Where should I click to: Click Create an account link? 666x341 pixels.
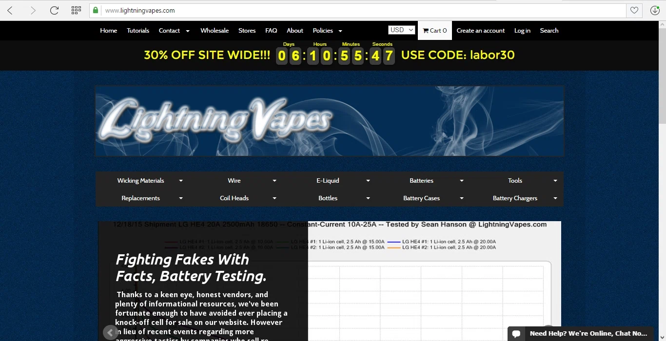pyautogui.click(x=481, y=30)
